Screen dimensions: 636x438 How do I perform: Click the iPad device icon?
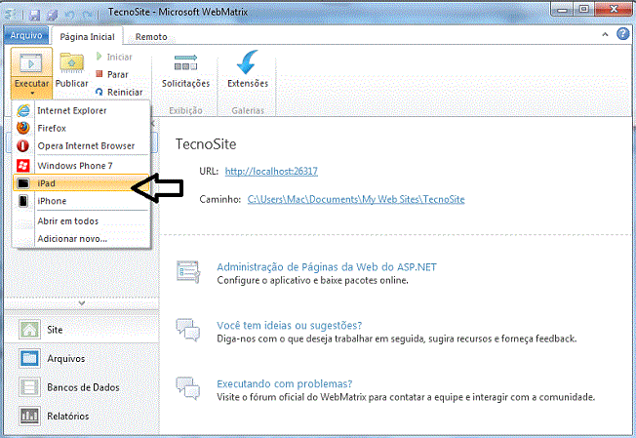coord(23,183)
